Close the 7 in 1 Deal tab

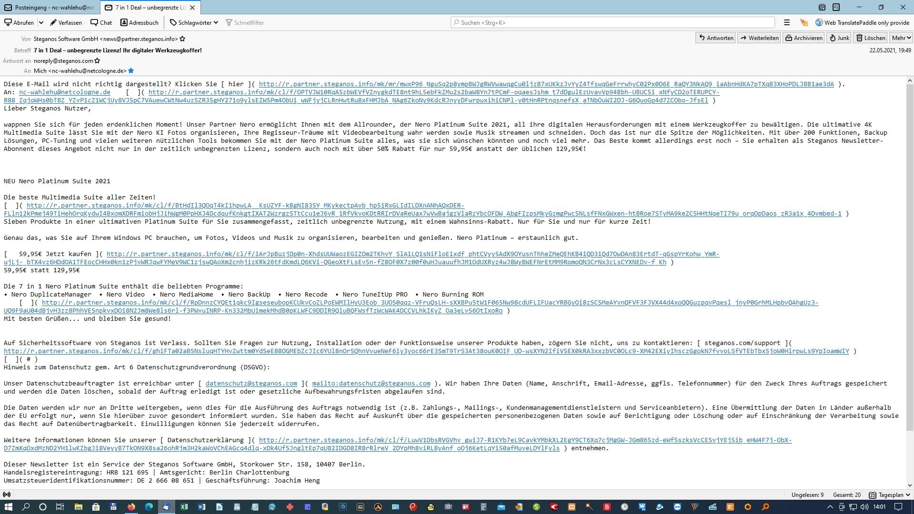tap(192, 8)
